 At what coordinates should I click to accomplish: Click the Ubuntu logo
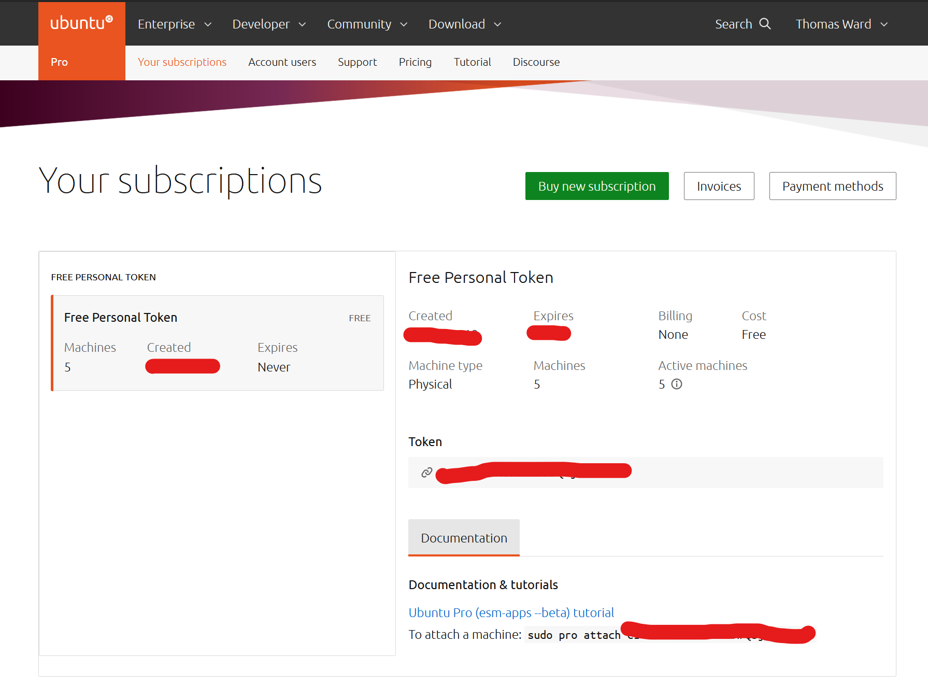tap(81, 23)
